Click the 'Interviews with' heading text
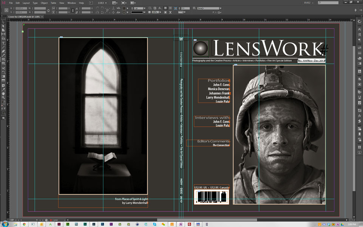The image size is (363, 227). [212, 118]
